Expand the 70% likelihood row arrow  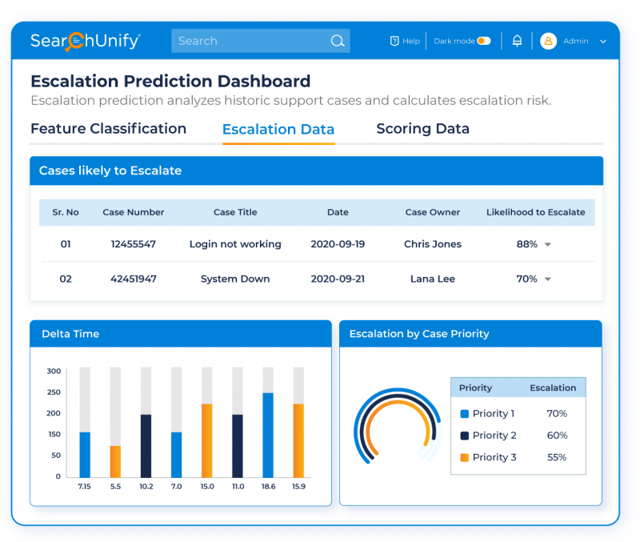tap(548, 279)
